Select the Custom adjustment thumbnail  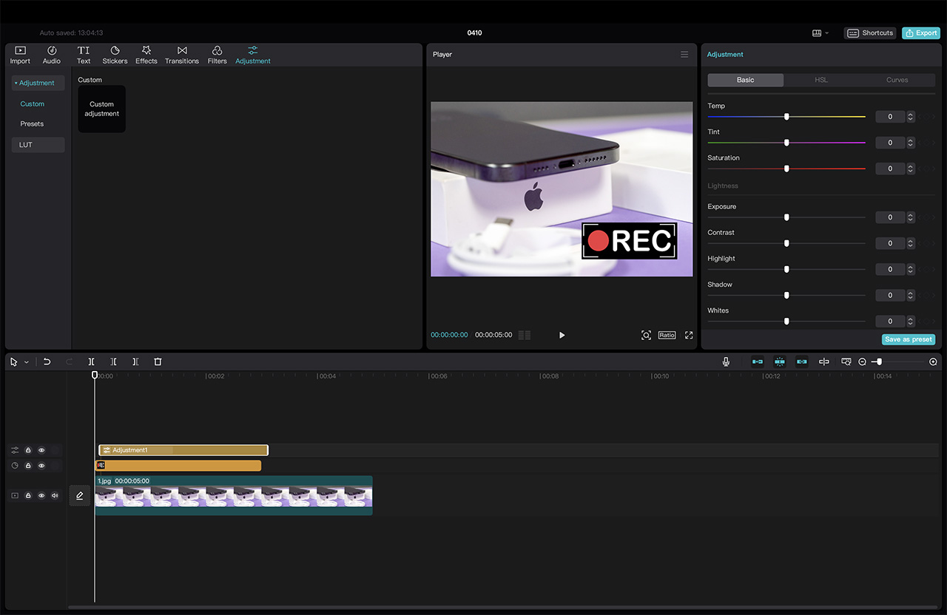[102, 109]
